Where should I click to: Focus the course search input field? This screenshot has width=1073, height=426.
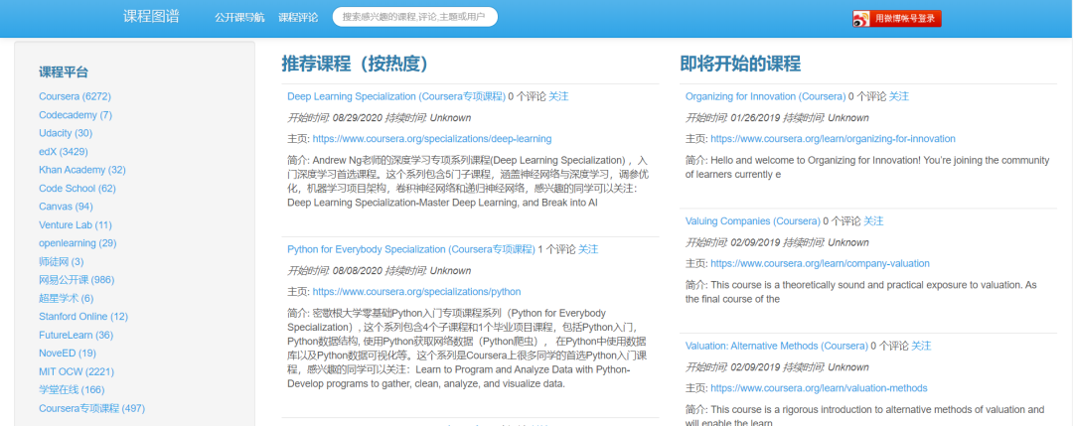[414, 17]
